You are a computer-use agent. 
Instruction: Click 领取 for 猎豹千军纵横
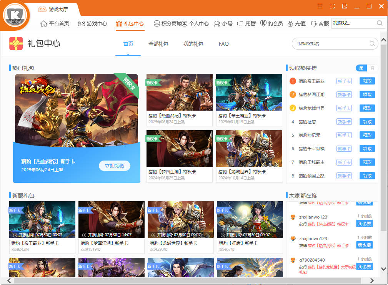click(x=367, y=149)
